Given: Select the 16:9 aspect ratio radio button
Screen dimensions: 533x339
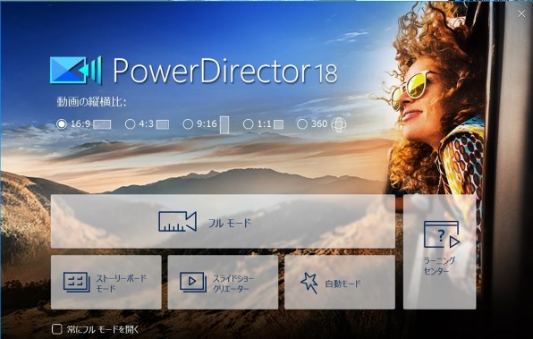Looking at the screenshot, I should tap(62, 124).
